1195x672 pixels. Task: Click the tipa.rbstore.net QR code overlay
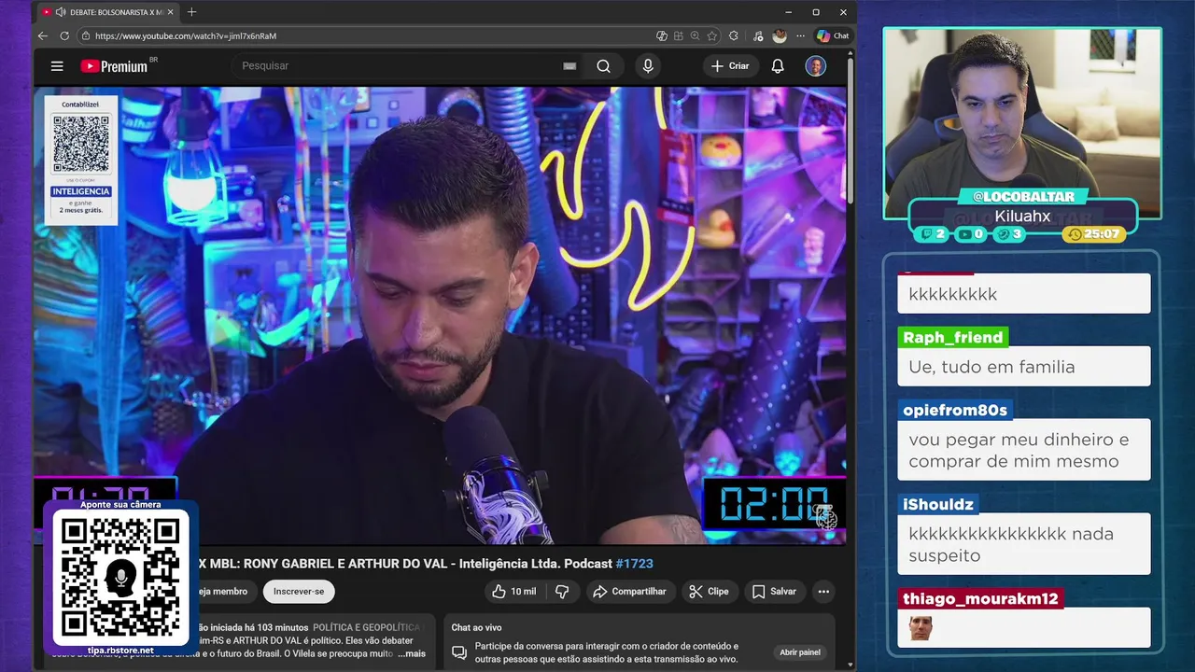120,576
